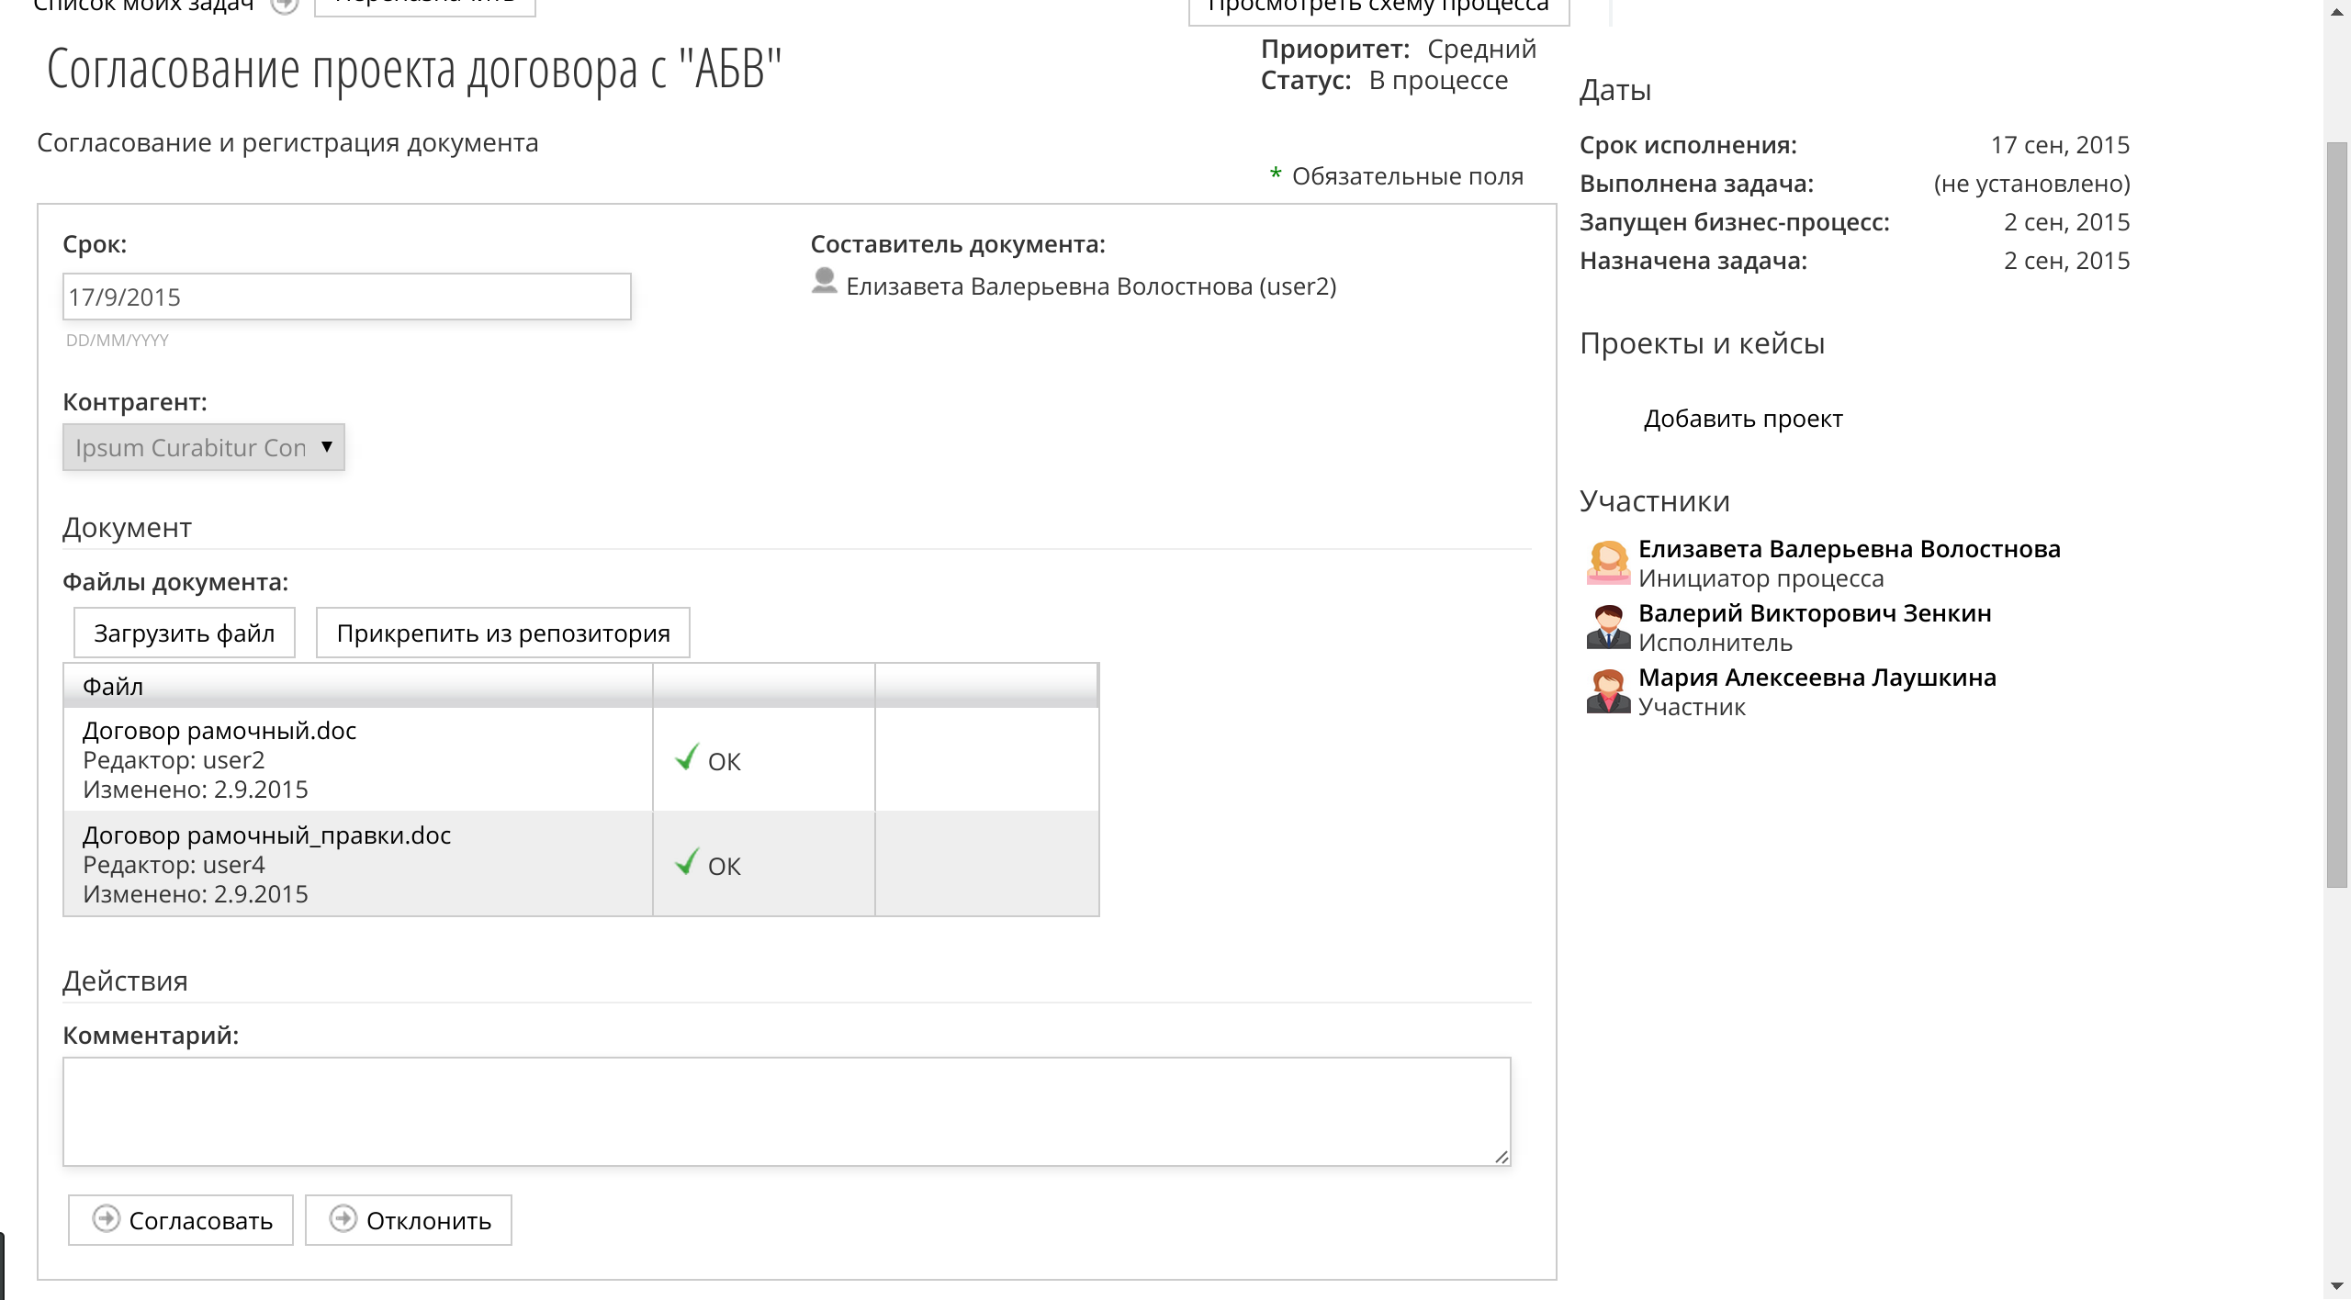2351x1300 pixels.
Task: Click inside the Комментарий text area
Action: pos(786,1111)
